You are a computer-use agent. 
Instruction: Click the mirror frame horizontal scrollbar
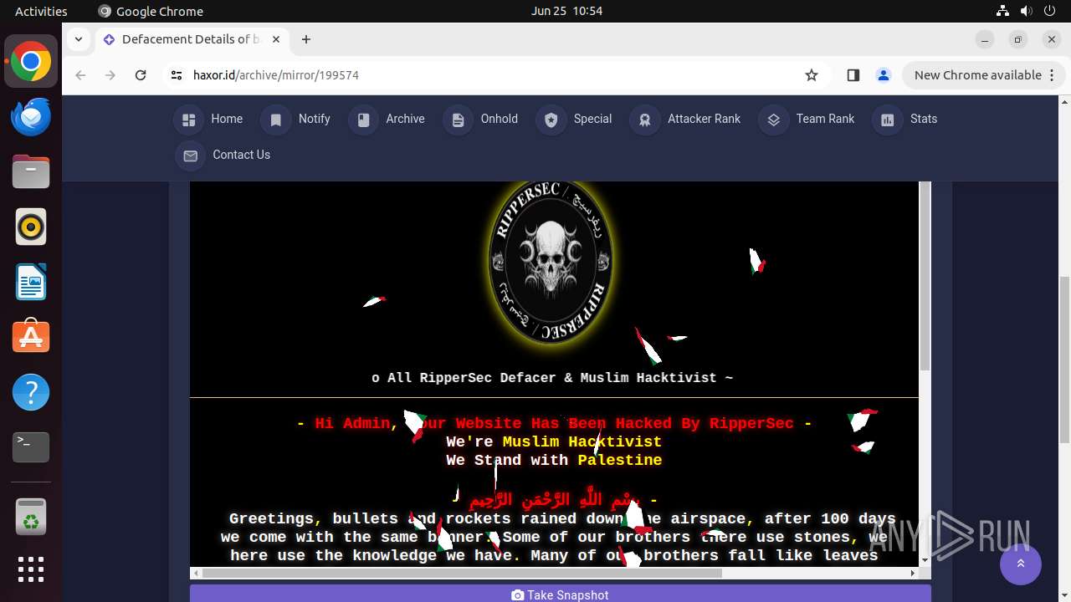pyautogui.click(x=462, y=573)
